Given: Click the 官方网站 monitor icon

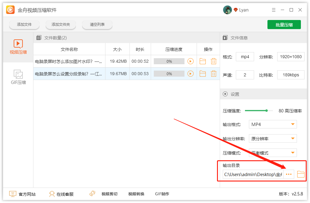Looking at the screenshot, I should click(x=13, y=194).
